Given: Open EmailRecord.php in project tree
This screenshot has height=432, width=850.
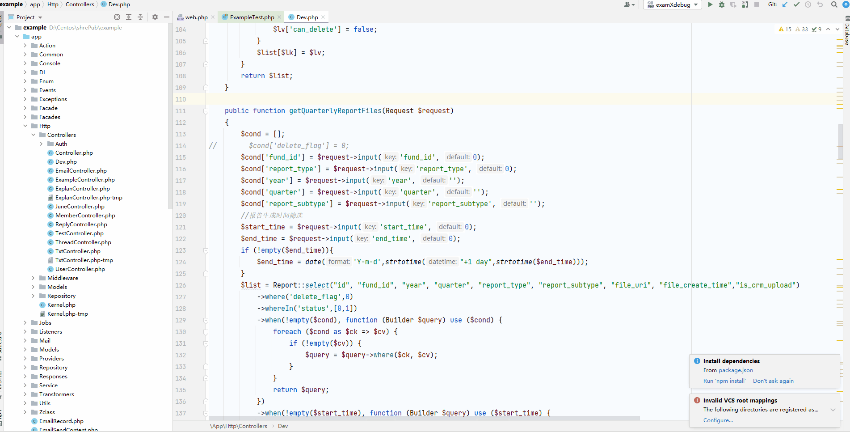Looking at the screenshot, I should (x=61, y=421).
